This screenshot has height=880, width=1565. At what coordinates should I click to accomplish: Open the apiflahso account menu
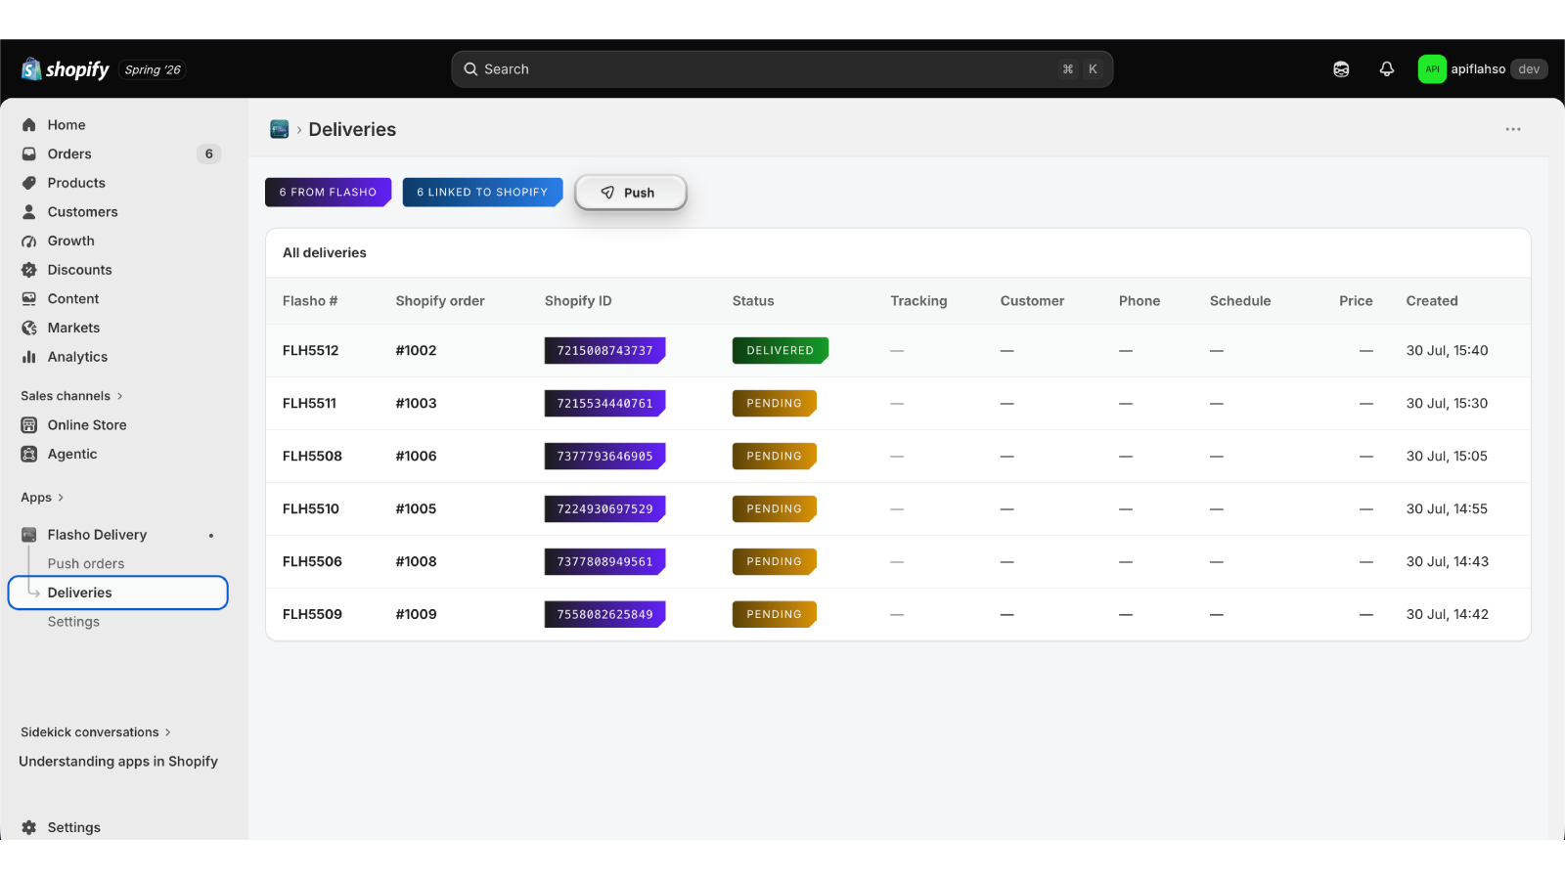(1482, 69)
